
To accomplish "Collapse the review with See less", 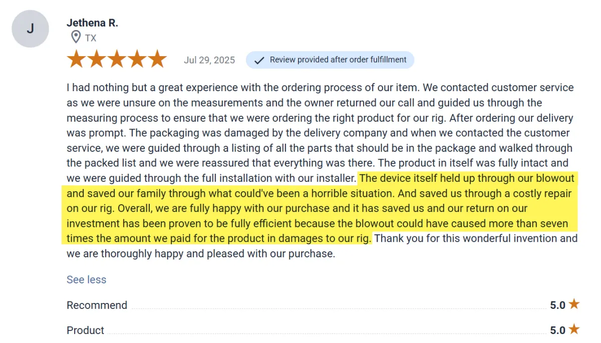I will point(86,279).
